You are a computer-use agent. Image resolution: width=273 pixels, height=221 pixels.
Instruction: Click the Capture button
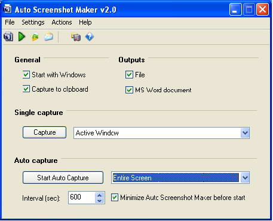(x=44, y=132)
